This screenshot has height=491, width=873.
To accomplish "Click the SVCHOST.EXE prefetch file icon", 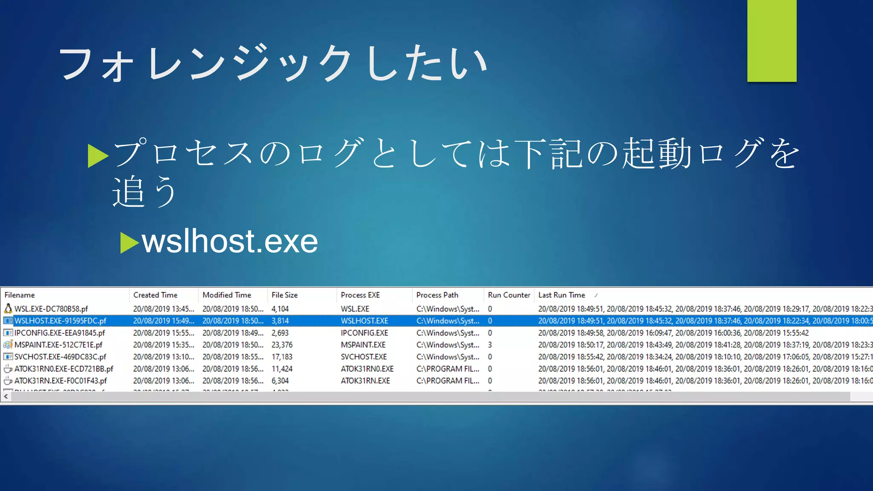I will click(x=8, y=356).
